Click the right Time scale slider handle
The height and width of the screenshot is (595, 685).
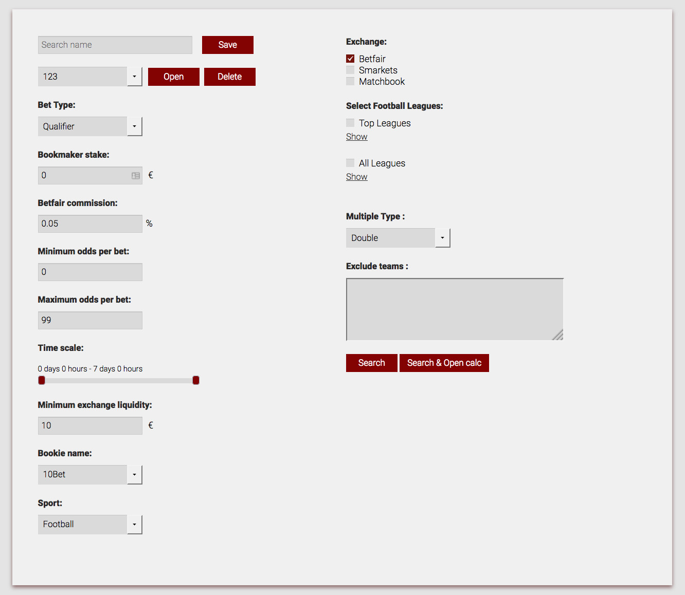coord(196,380)
